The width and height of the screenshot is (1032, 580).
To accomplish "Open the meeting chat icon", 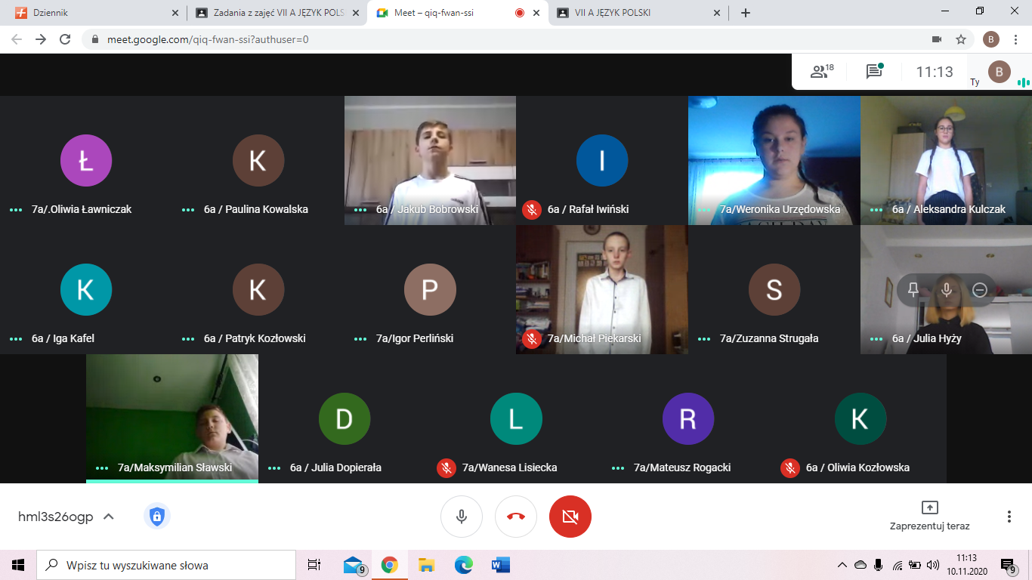I will (x=875, y=71).
